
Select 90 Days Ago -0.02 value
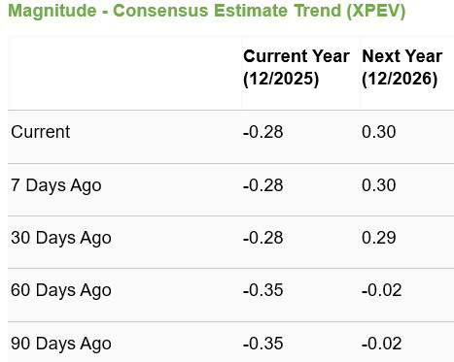382,344
